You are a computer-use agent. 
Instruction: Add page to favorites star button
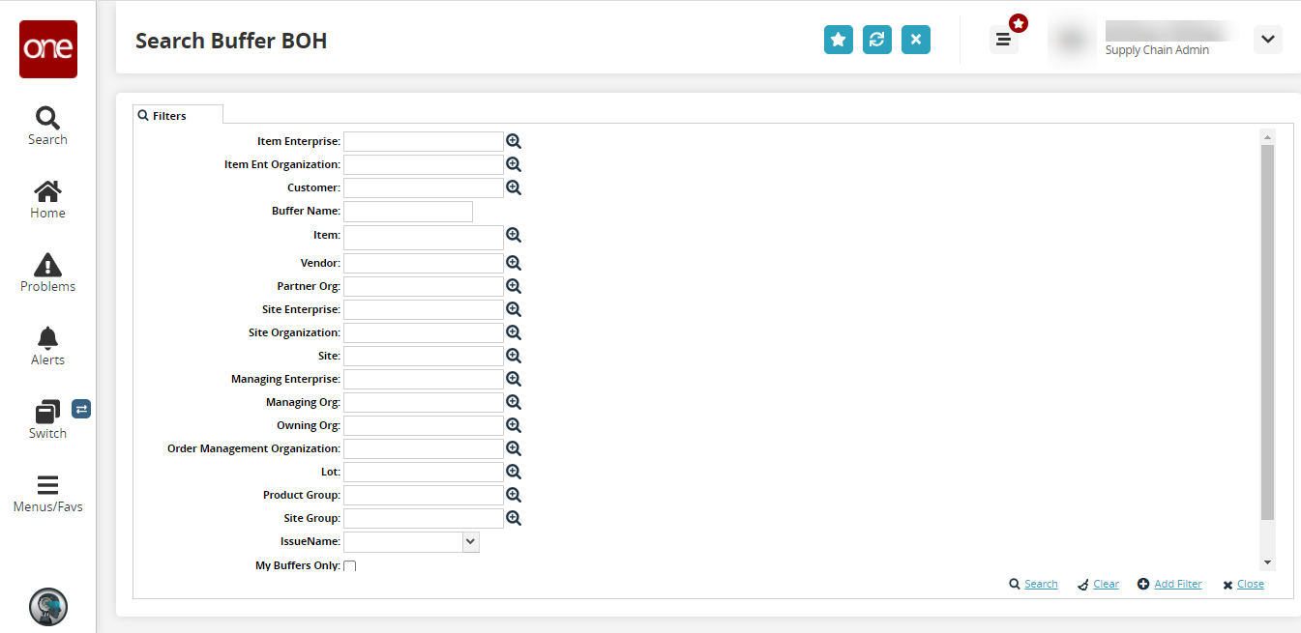839,40
